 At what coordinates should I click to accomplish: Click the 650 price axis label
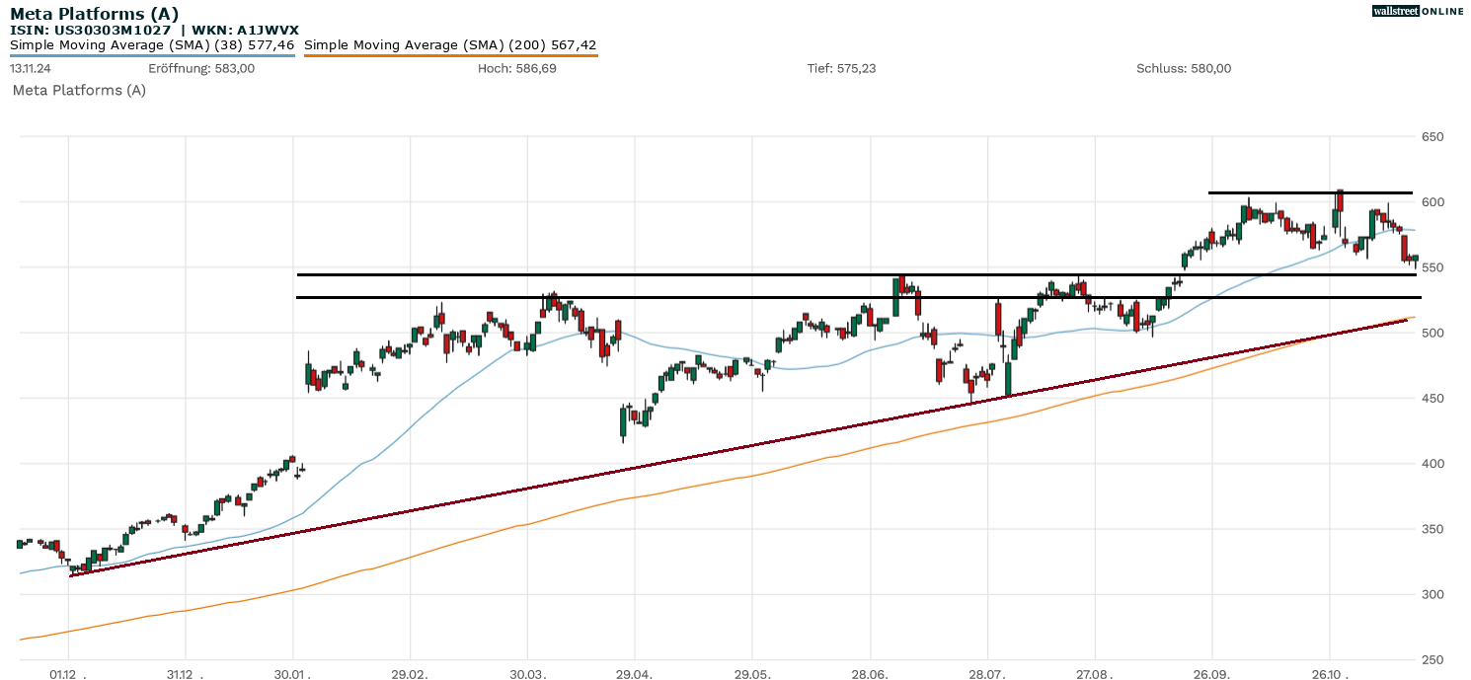point(1432,136)
